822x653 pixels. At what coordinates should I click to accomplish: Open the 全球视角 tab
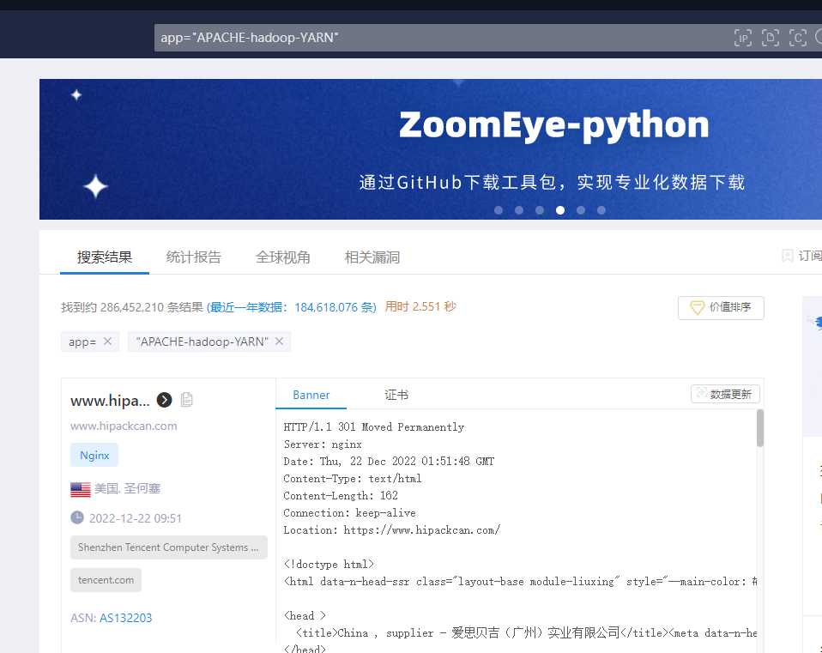pos(283,257)
